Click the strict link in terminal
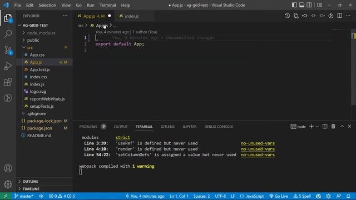356x200 pixels. [x=122, y=137]
